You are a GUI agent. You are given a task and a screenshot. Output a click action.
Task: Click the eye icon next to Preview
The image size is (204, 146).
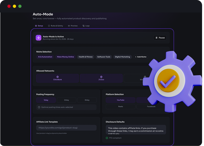[x=69, y=26]
